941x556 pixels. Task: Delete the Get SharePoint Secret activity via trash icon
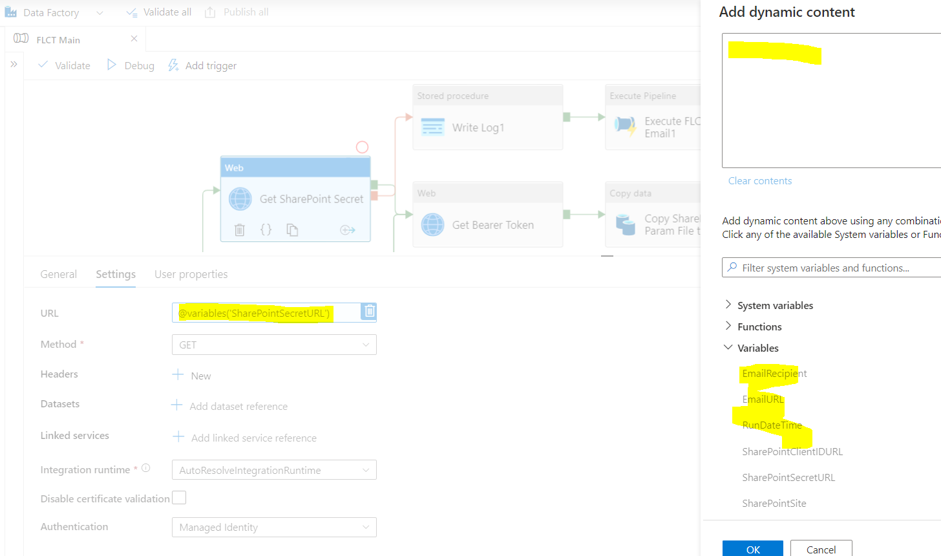coord(239,230)
